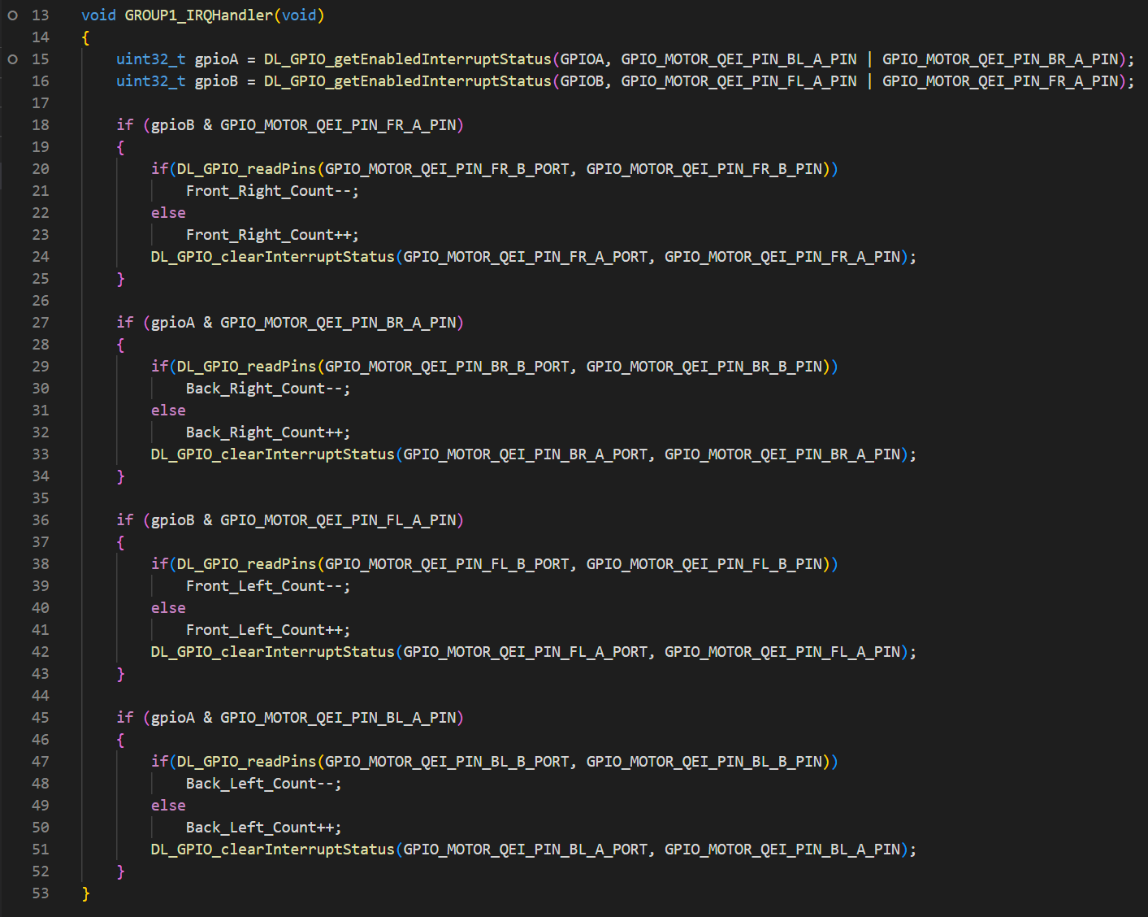Image resolution: width=1148 pixels, height=917 pixels.
Task: Click the Back_Right_Count++ statement
Action: point(268,432)
